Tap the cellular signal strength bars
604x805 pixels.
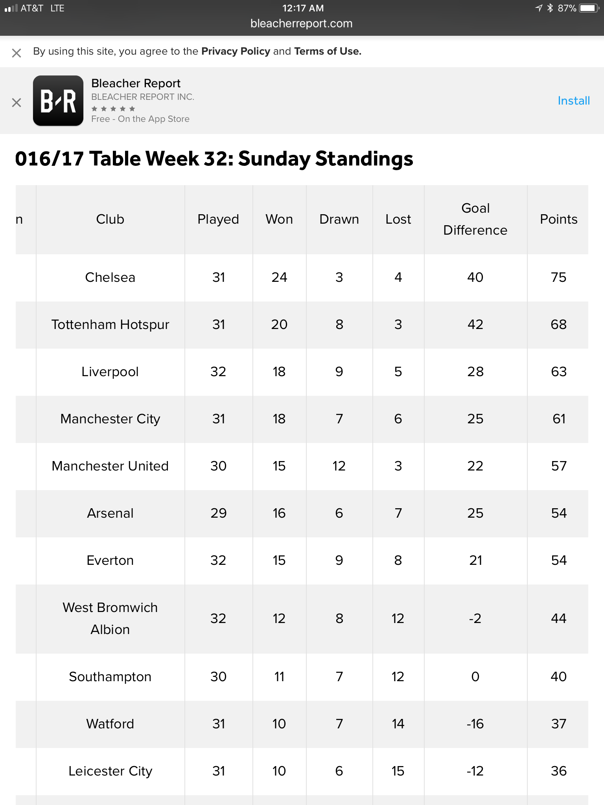point(11,8)
